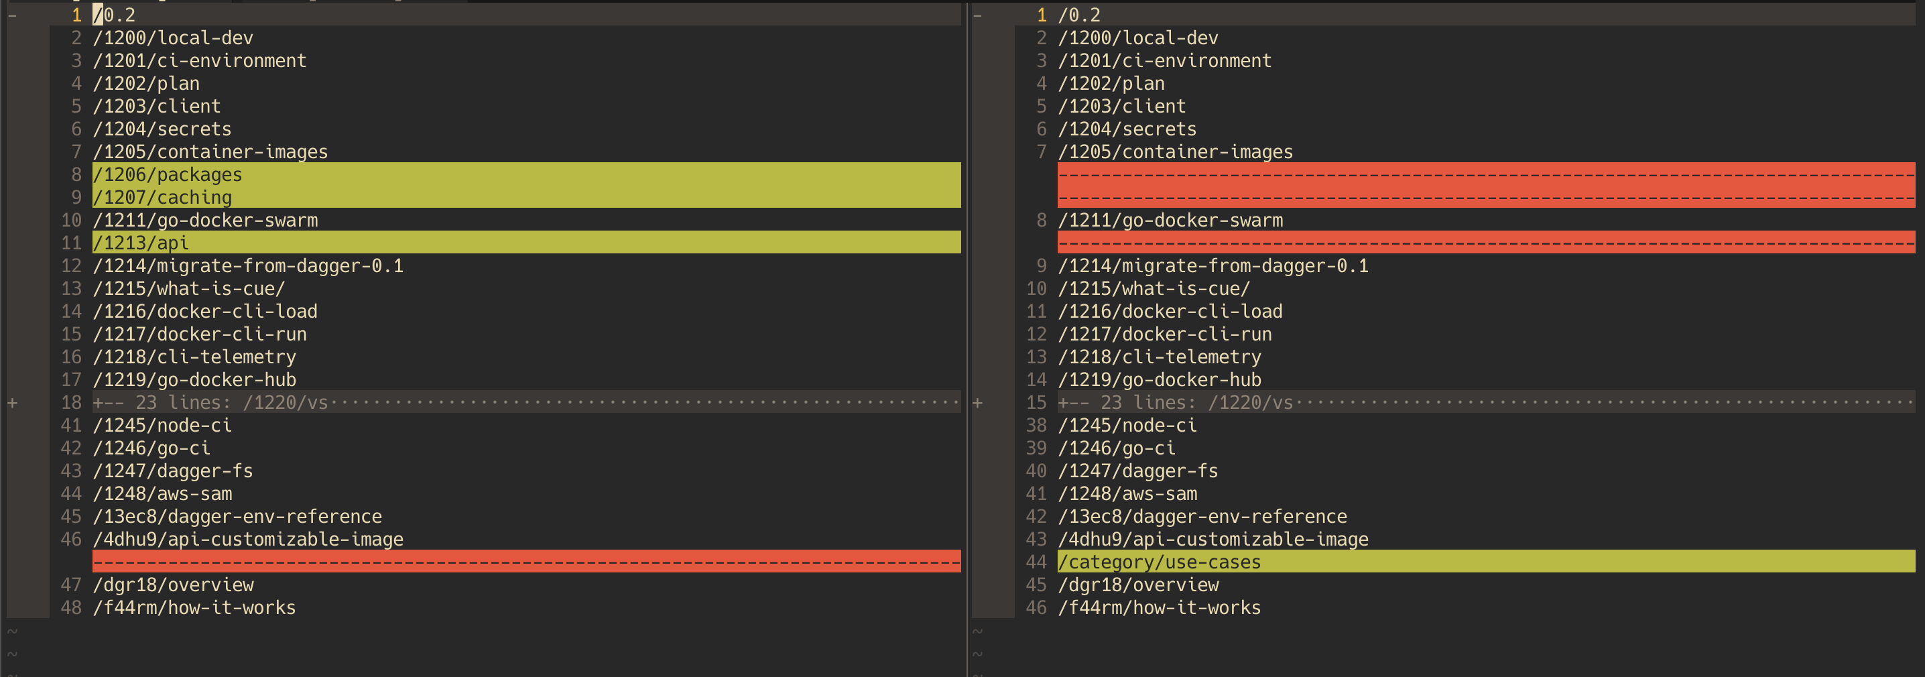Select the /category/use-cases line in right pane
Image resolution: width=1925 pixels, height=677 pixels.
1160,561
